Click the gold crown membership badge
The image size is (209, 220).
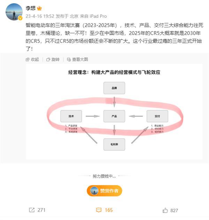click(40, 8)
